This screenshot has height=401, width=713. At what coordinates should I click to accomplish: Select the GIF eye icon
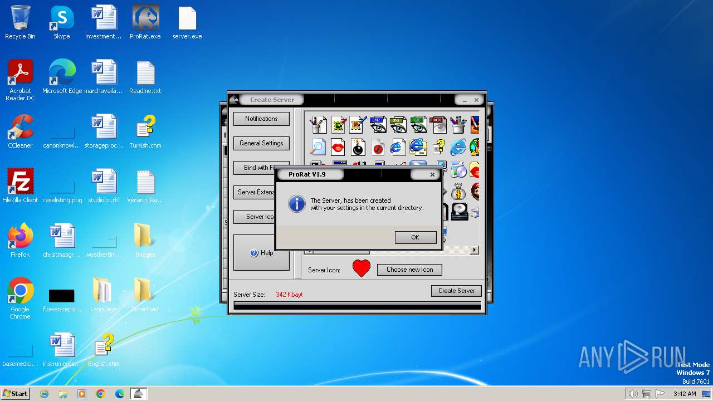(x=418, y=124)
